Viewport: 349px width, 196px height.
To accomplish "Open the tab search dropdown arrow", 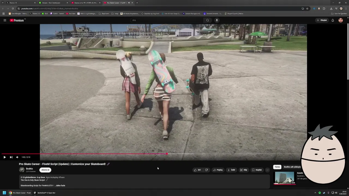I will click(3, 3).
